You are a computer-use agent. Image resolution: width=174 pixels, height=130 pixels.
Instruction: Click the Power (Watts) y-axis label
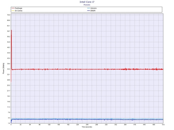click(4, 69)
